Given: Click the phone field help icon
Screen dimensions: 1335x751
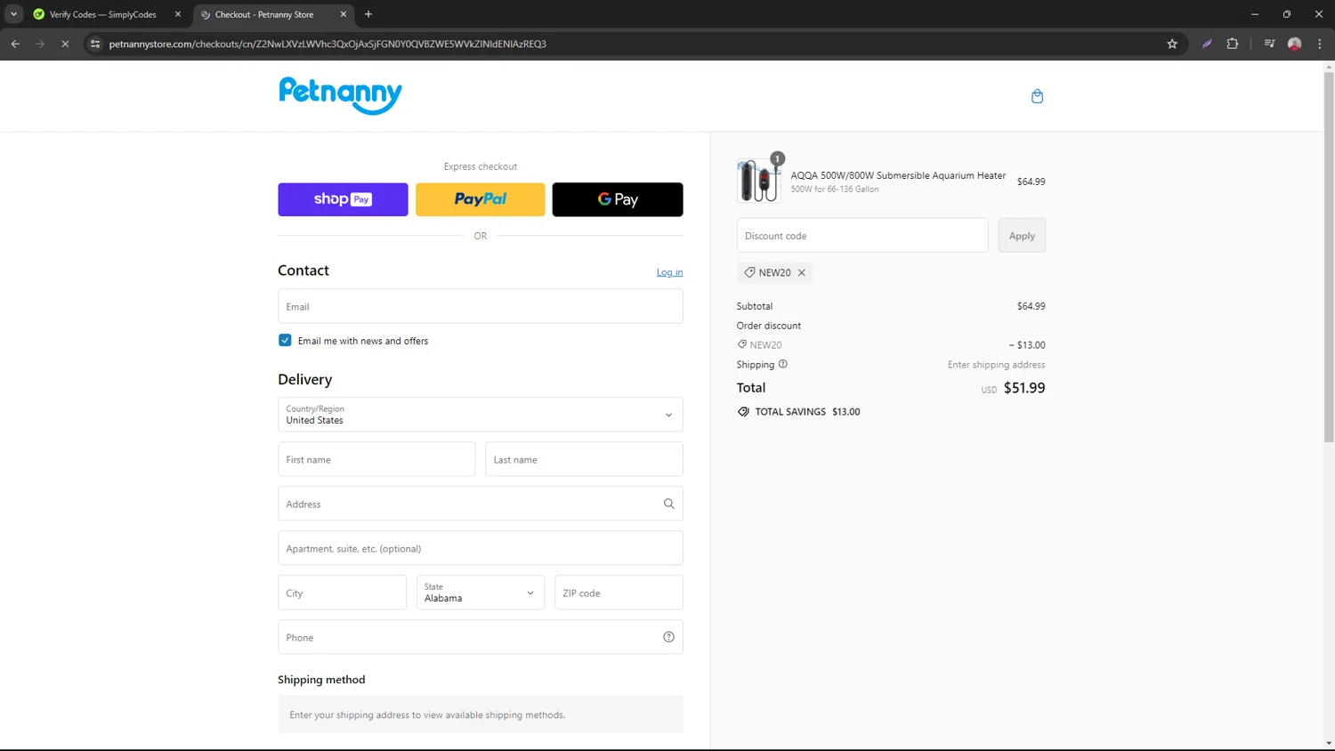Looking at the screenshot, I should pos(668,637).
